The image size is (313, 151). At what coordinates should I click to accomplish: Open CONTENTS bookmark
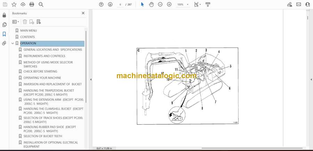click(x=27, y=37)
